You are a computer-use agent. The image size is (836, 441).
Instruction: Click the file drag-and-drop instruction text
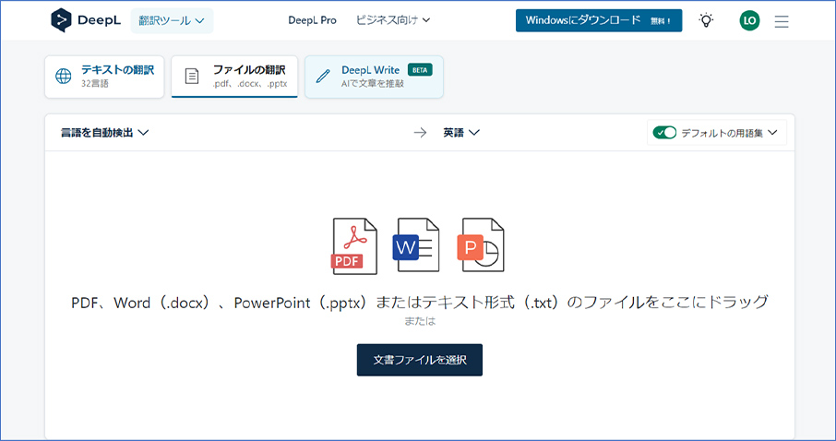tap(420, 303)
